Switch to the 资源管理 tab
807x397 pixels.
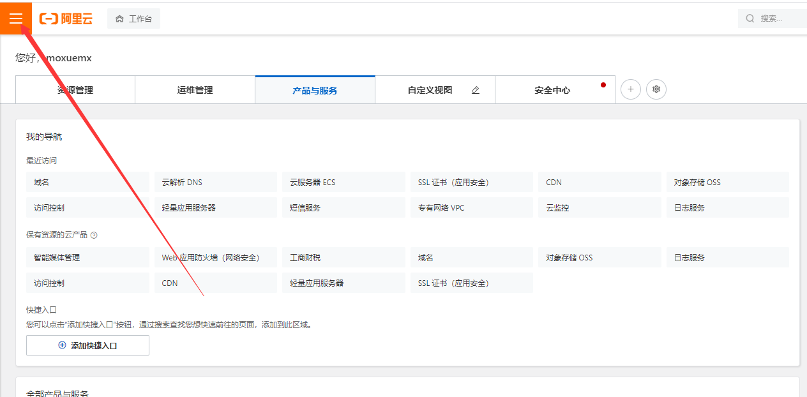click(75, 89)
